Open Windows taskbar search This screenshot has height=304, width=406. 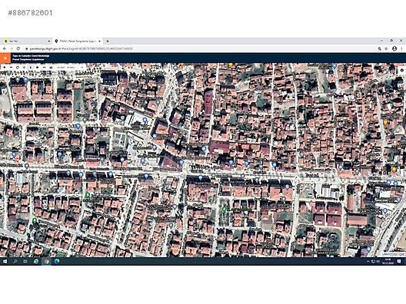pyautogui.click(x=15, y=261)
